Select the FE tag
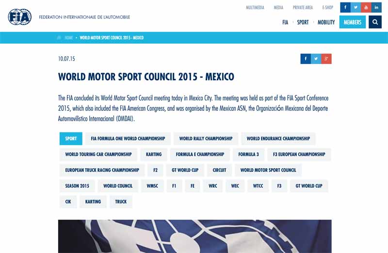388x253 pixels. [x=193, y=186]
